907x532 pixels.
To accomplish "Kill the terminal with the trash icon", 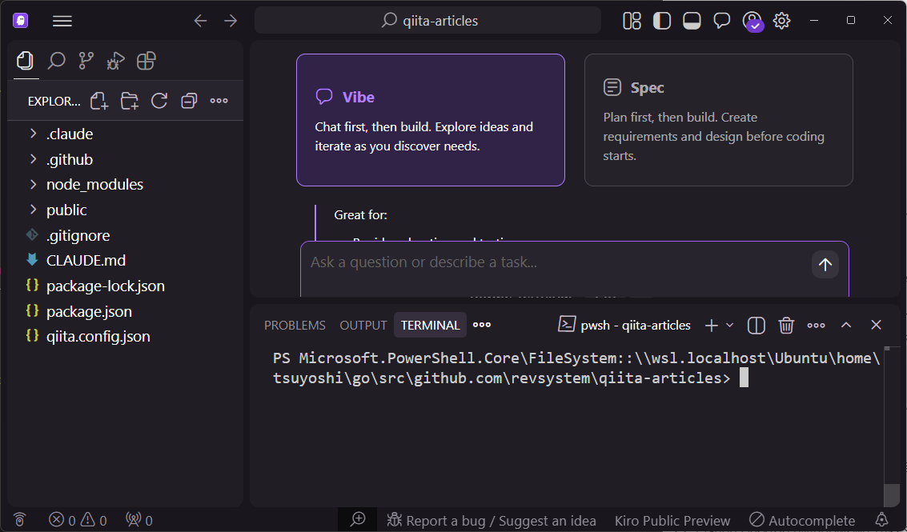I will point(786,325).
